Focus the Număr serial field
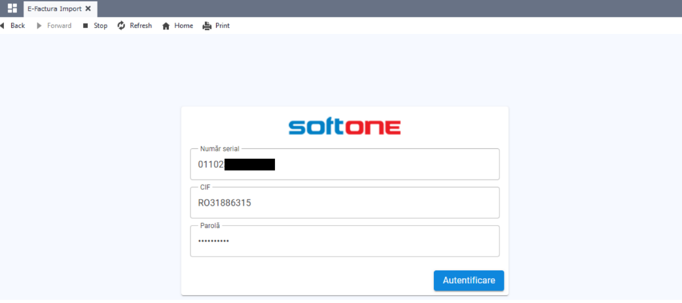The image size is (682, 303). pos(344,164)
